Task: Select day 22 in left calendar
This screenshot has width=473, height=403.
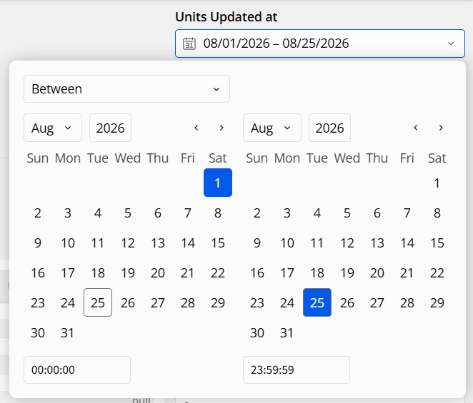Action: click(218, 273)
